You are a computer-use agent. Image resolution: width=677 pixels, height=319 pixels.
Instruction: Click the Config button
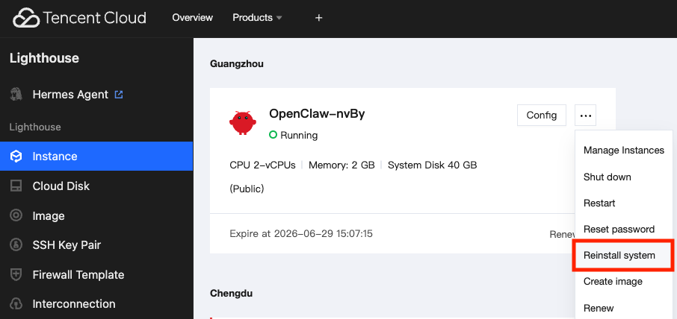[542, 115]
